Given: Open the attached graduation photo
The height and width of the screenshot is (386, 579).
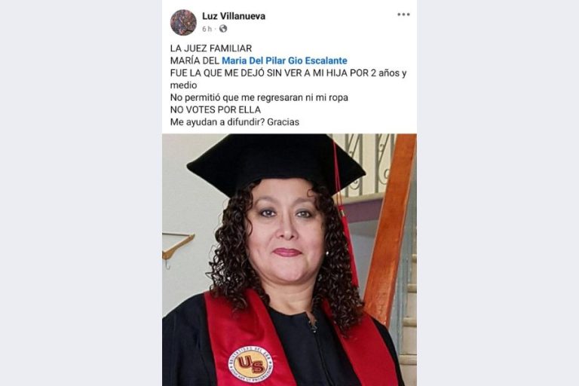Looking at the screenshot, I should click(289, 259).
